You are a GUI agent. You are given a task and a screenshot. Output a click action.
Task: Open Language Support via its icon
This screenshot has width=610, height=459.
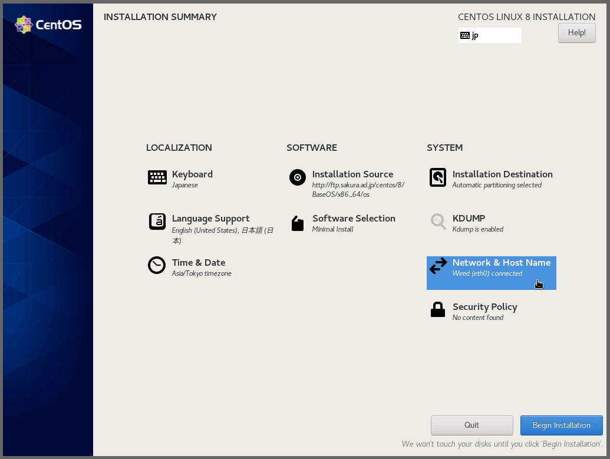[157, 222]
